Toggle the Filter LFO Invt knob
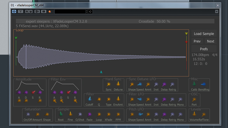This screenshot has width=228, height=128. tap(156, 99)
